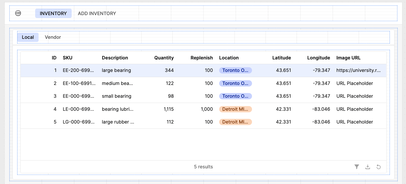
Task: Click SKU cell 'EE-100-6991...'
Action: [79, 83]
